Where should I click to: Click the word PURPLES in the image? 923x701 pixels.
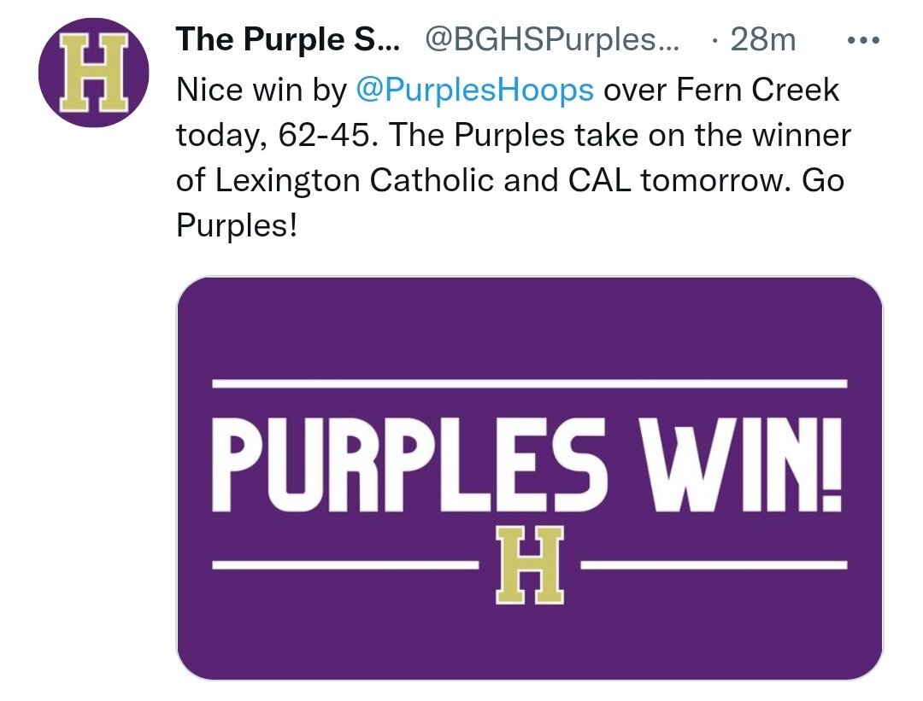tap(409, 464)
